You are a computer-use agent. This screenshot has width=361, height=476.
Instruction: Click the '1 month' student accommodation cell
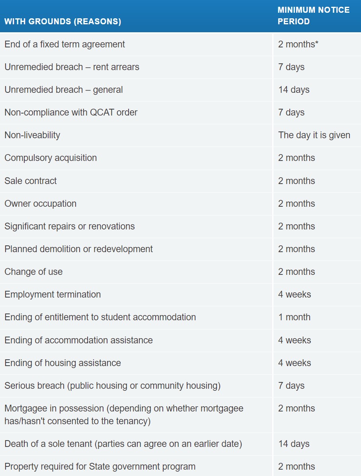(x=294, y=317)
